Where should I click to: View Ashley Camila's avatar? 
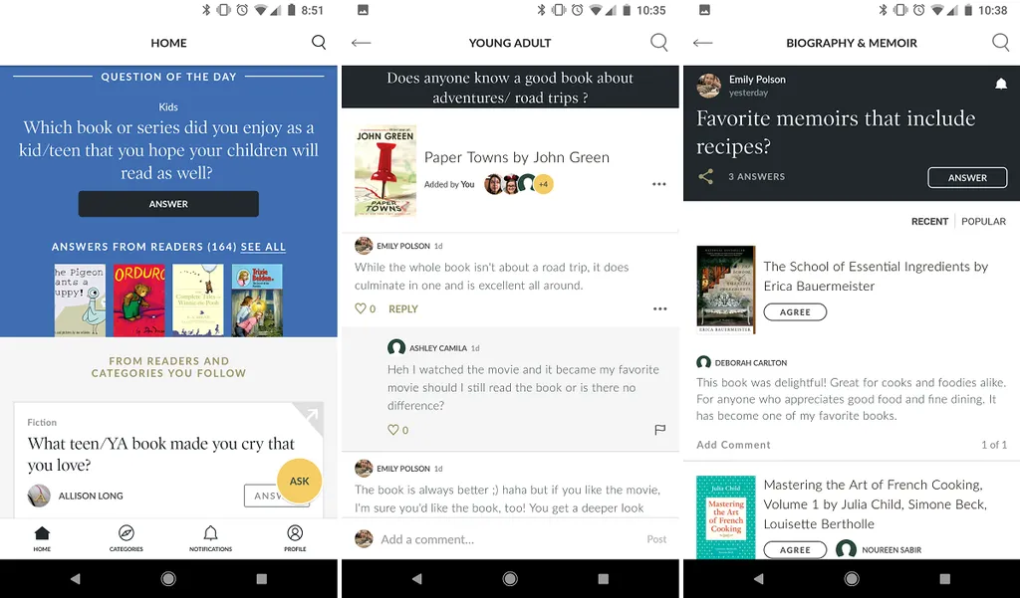(x=396, y=347)
